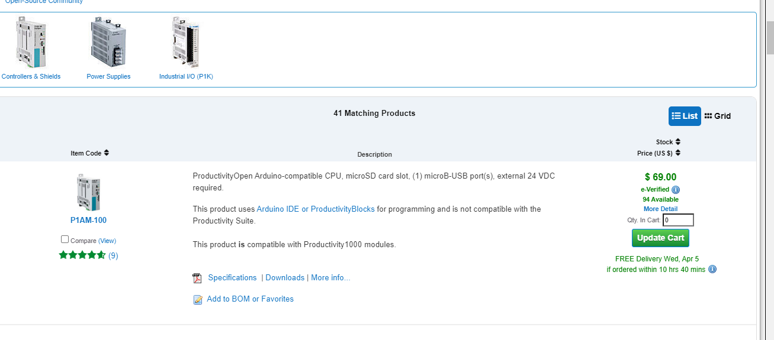
Task: Open Specifications link
Action: point(232,277)
